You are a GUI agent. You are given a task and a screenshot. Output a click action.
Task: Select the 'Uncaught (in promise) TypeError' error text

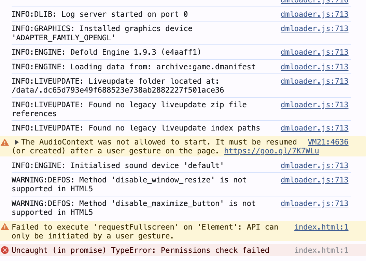140,250
